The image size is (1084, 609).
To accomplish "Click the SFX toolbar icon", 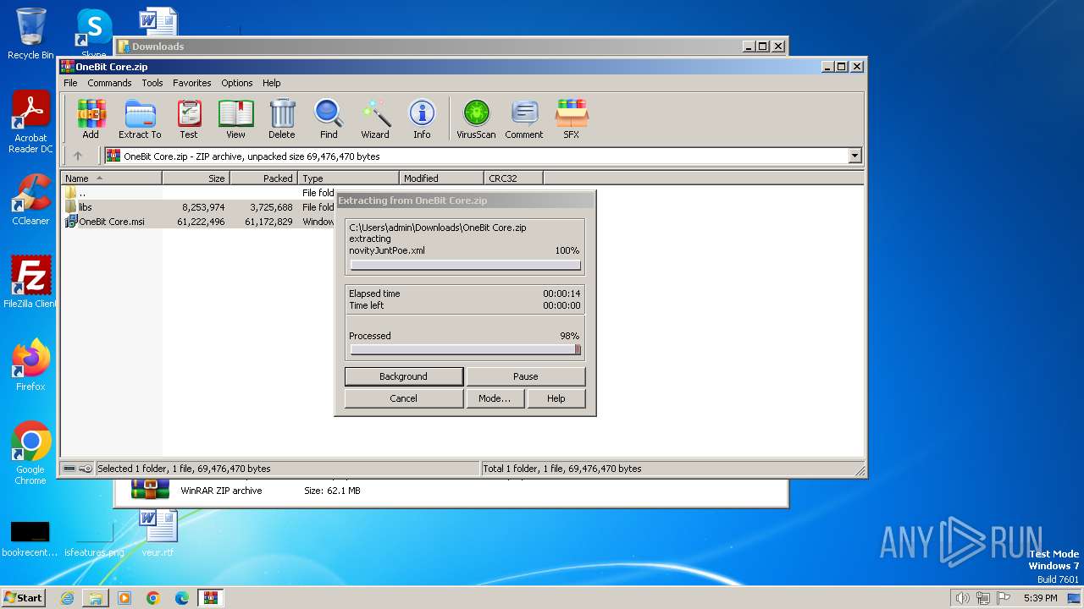I will 572,118.
